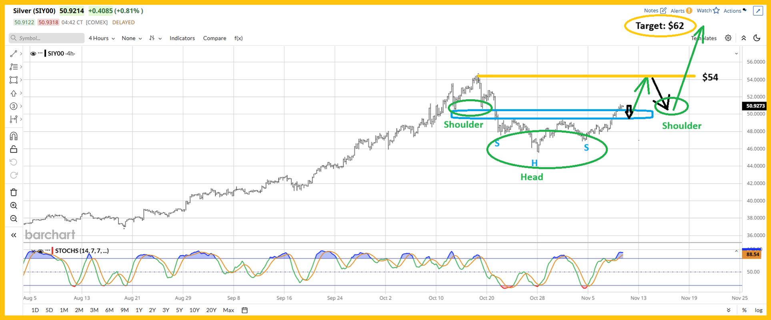Open the calendar date range picker

coord(245,310)
